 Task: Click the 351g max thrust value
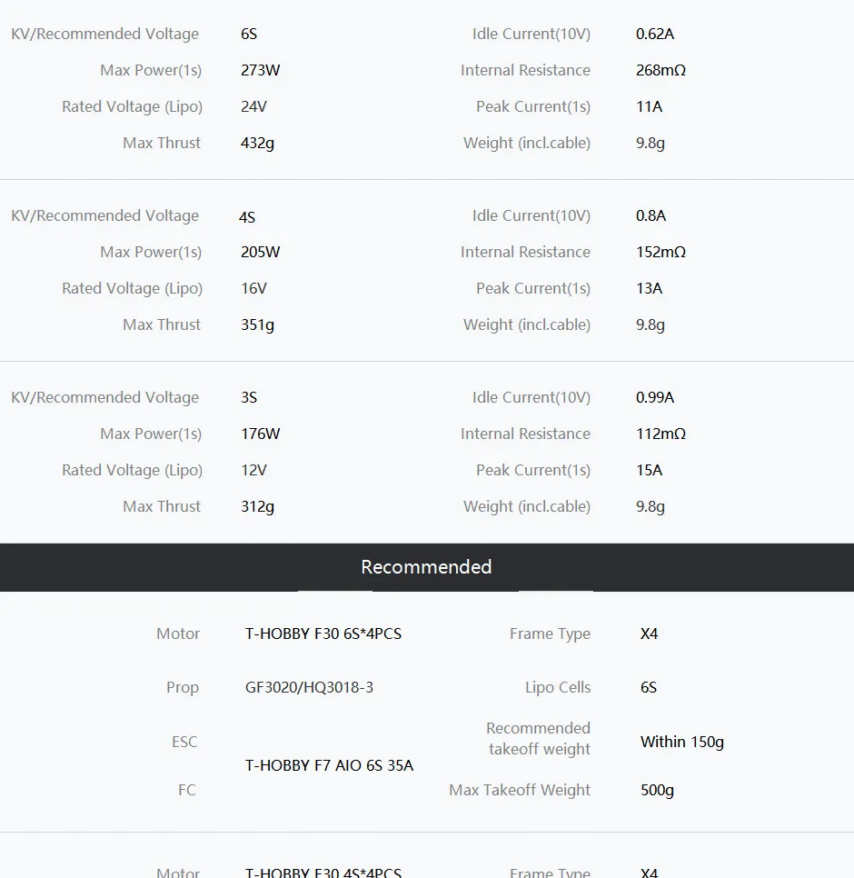257,324
